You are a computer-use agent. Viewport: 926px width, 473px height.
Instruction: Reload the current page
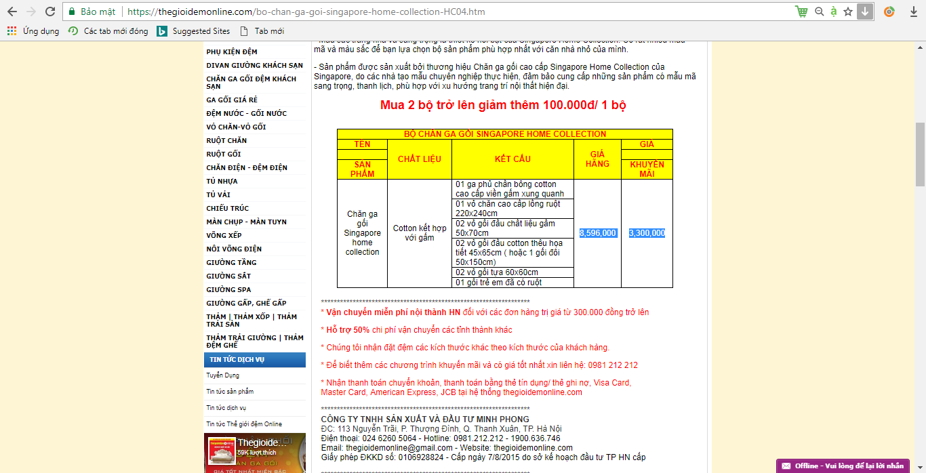[50, 12]
